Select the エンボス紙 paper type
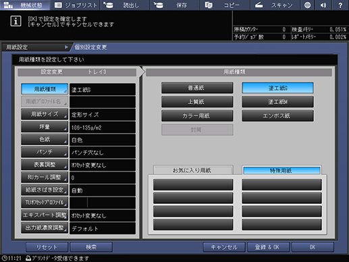Image resolution: width=349 pixels, height=262 pixels. pos(277,116)
